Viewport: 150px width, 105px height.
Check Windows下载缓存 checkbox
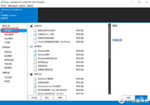(35, 79)
